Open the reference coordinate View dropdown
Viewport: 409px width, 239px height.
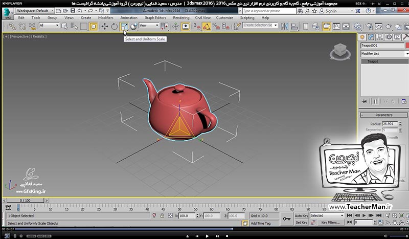tap(149, 26)
